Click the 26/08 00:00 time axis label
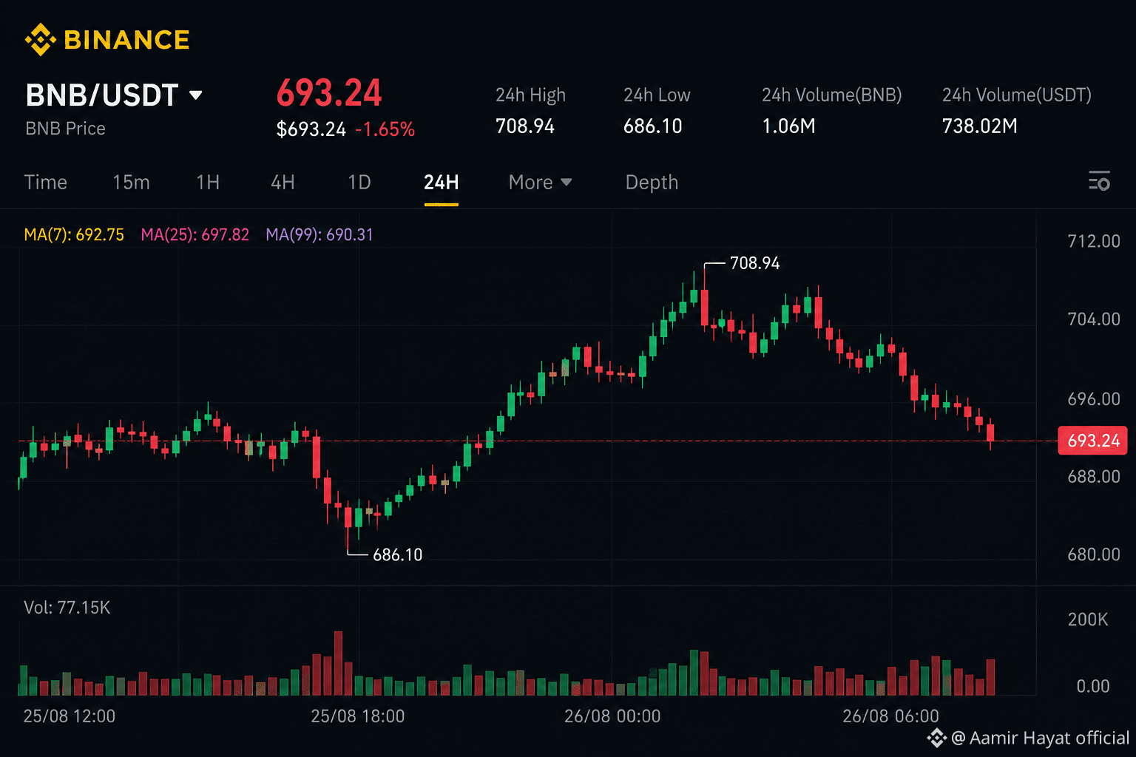The image size is (1136, 757). pyautogui.click(x=612, y=716)
